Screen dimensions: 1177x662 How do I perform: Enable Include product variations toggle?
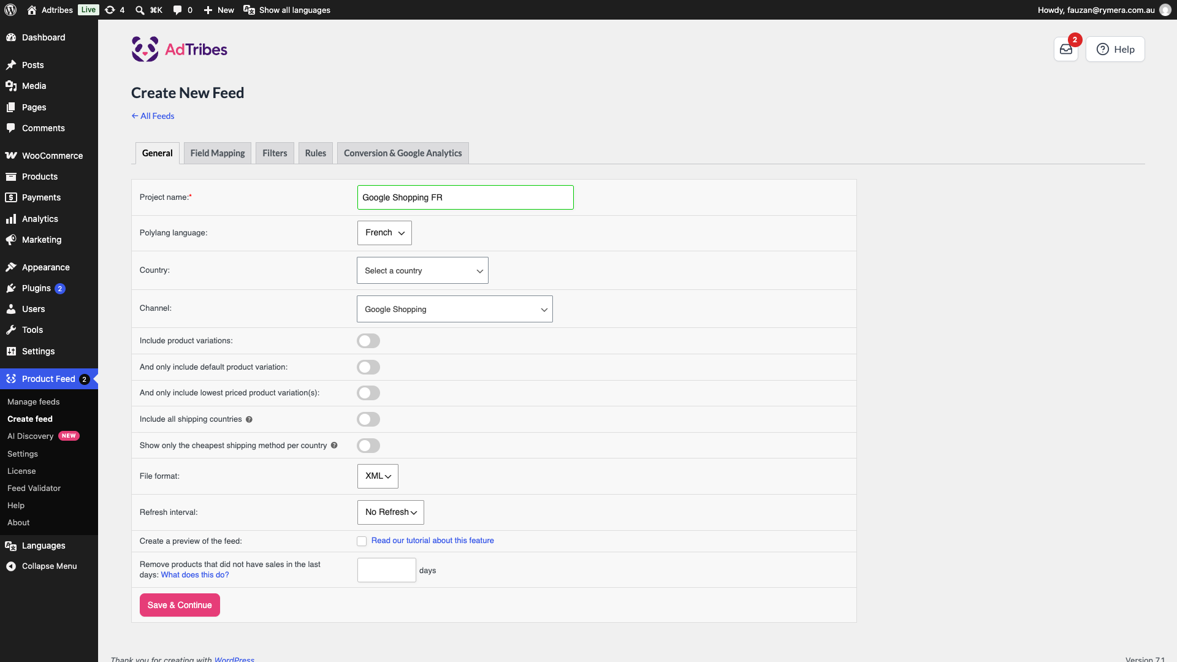click(x=368, y=341)
